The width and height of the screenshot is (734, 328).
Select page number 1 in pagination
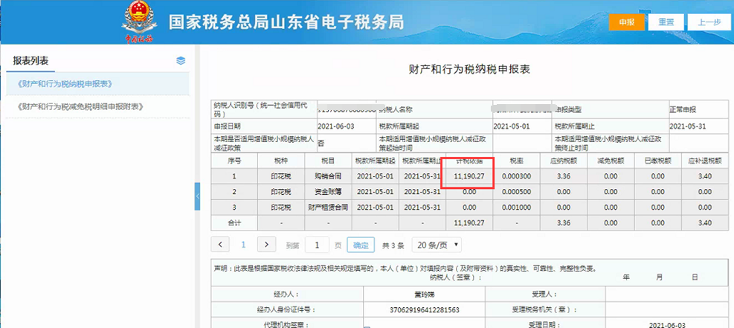tap(243, 244)
